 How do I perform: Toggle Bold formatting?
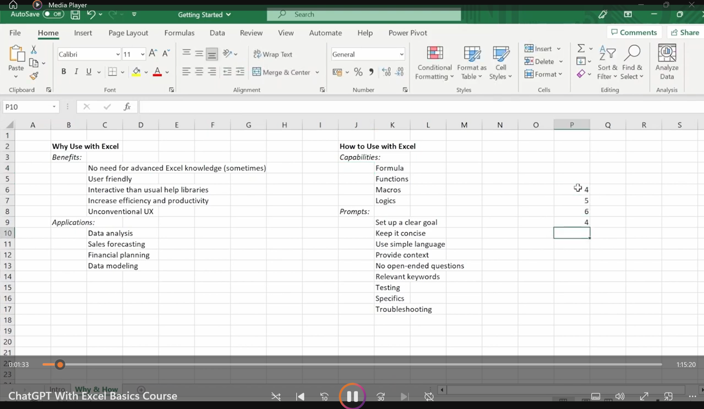click(63, 72)
